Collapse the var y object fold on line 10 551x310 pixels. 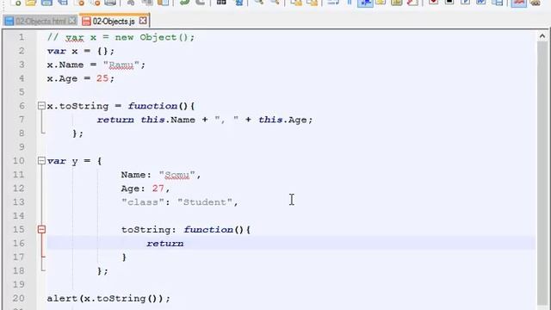[41, 161]
